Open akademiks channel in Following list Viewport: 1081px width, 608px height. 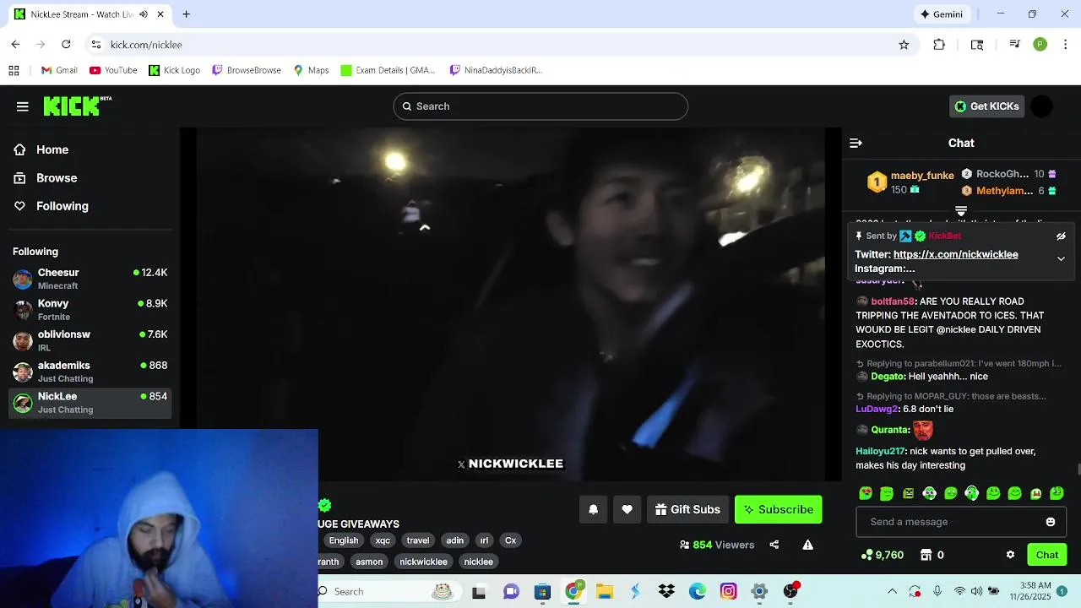(90, 372)
